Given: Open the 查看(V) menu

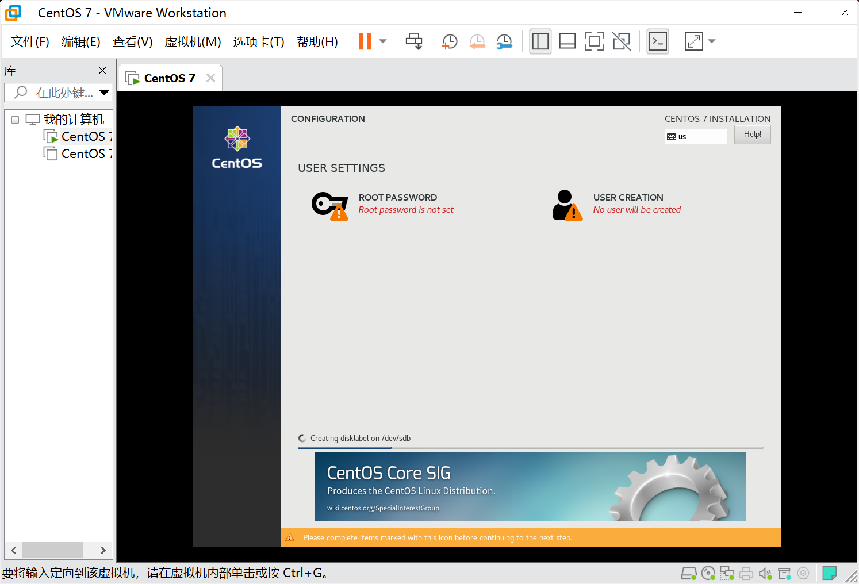Looking at the screenshot, I should tap(132, 41).
